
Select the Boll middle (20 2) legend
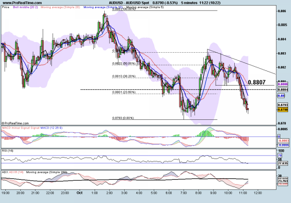[25, 7]
